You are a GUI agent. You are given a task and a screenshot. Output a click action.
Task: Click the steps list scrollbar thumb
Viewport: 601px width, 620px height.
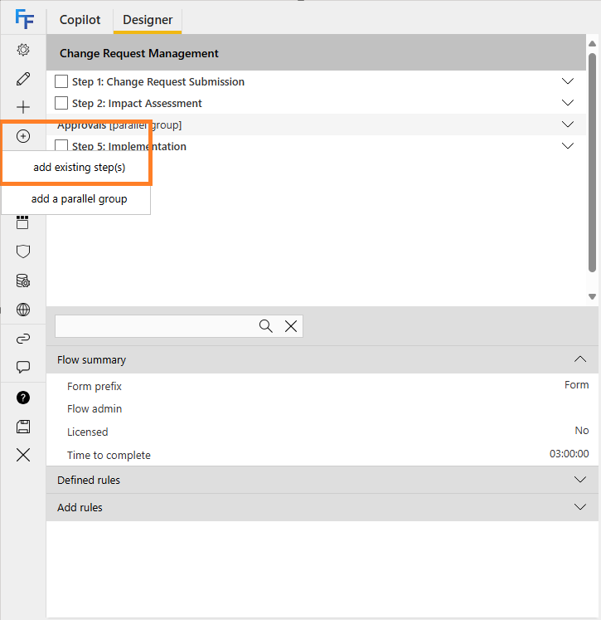tap(592, 162)
